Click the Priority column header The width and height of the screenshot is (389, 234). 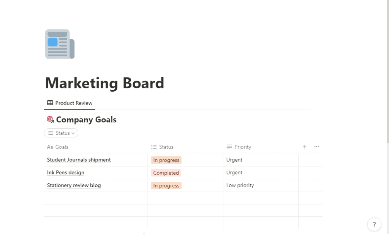[242, 147]
